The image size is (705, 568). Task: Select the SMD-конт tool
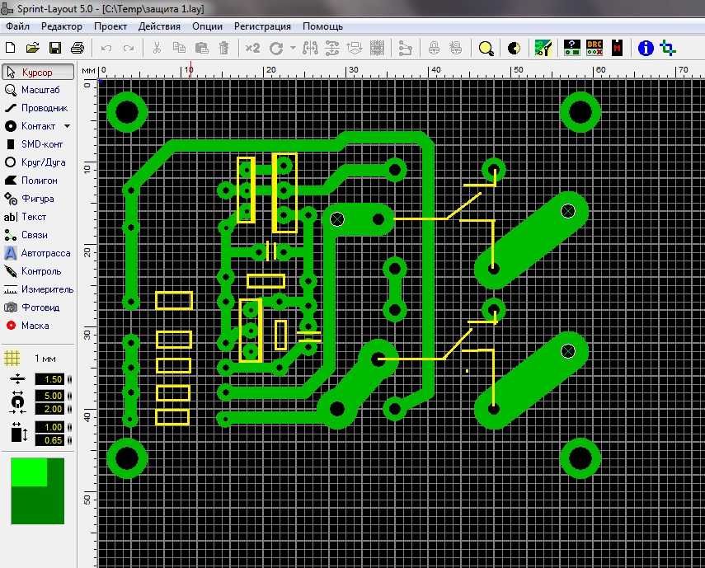click(x=38, y=144)
